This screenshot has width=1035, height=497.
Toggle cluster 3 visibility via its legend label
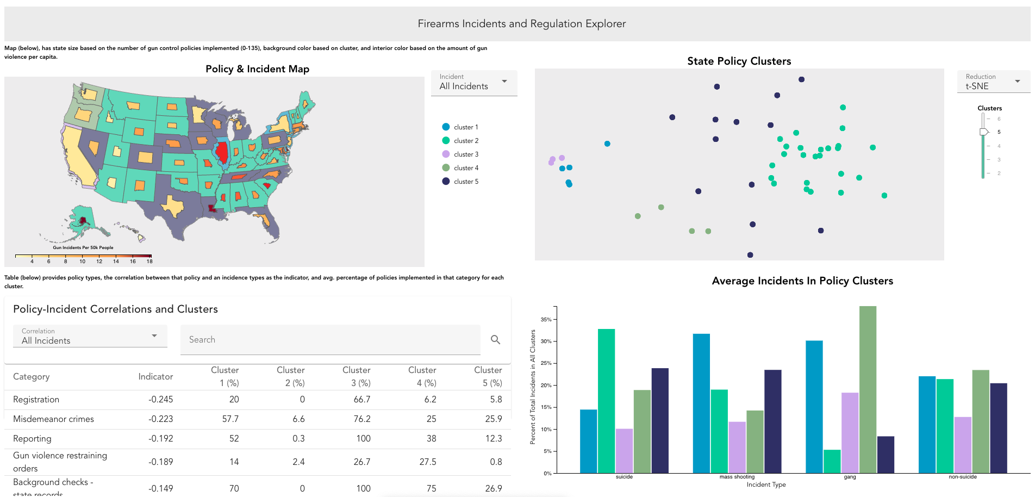466,154
